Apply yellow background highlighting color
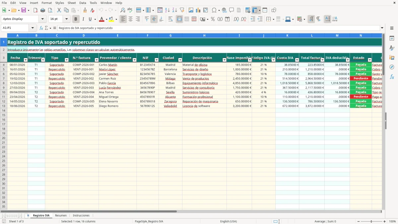The height and width of the screenshot is (224, 398). (111, 19)
